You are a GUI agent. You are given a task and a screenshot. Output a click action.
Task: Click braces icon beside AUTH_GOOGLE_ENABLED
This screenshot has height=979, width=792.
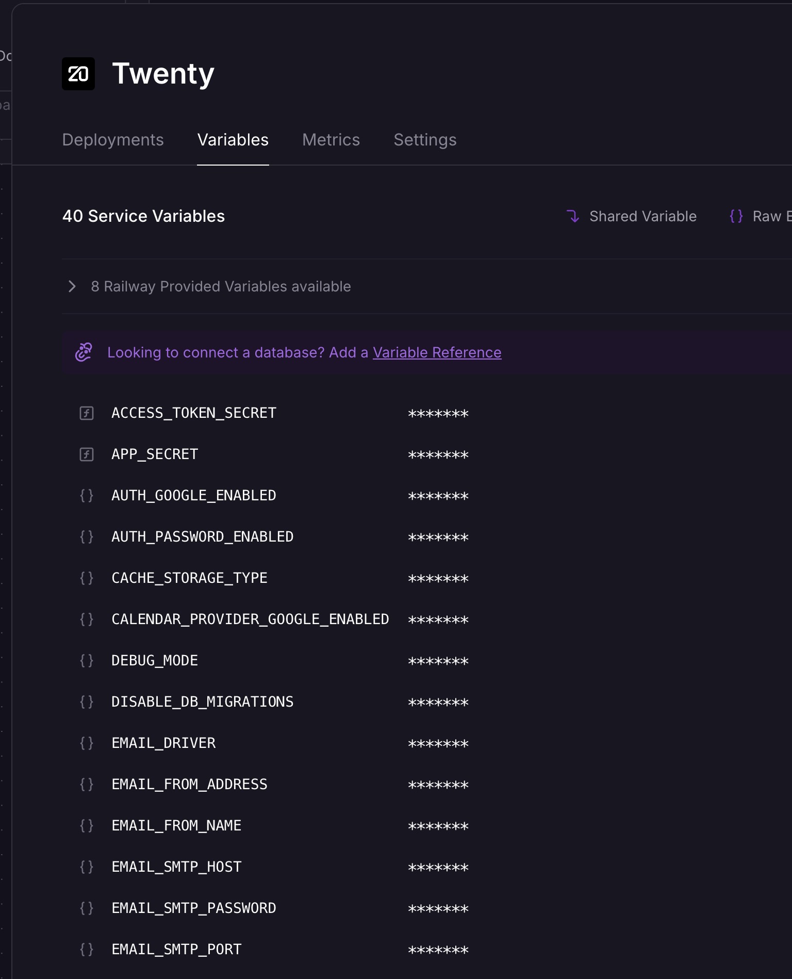(x=87, y=496)
